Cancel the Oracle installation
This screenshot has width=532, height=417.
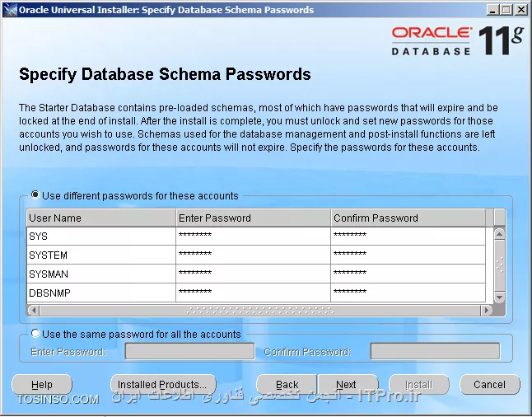(x=490, y=384)
